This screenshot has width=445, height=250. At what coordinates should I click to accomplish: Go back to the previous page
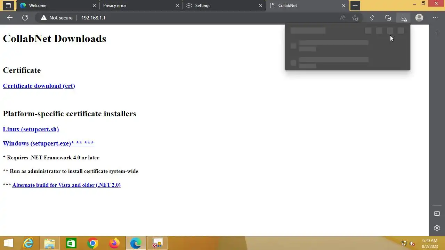coord(10,18)
